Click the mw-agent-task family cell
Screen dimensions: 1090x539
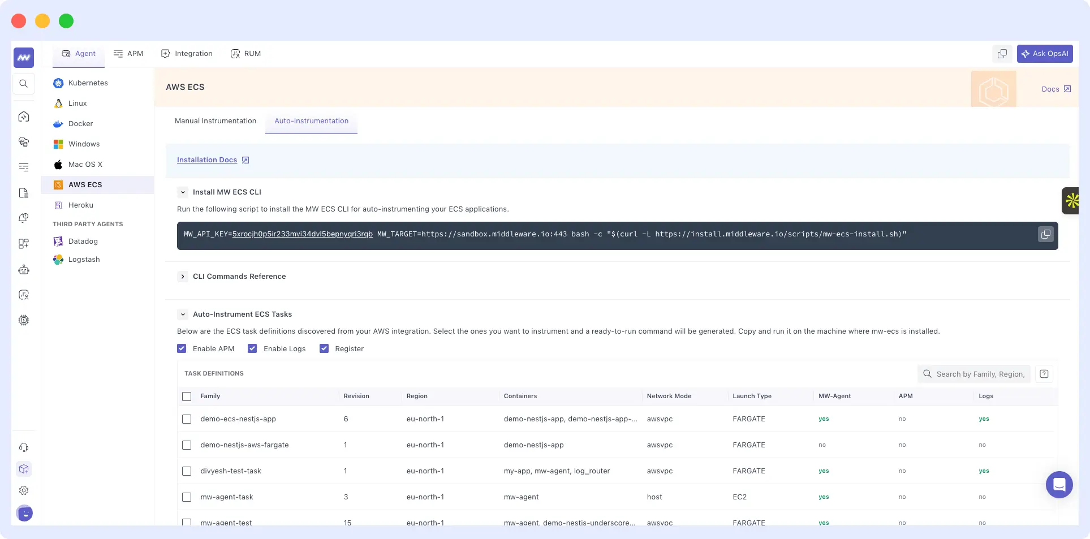[227, 497]
